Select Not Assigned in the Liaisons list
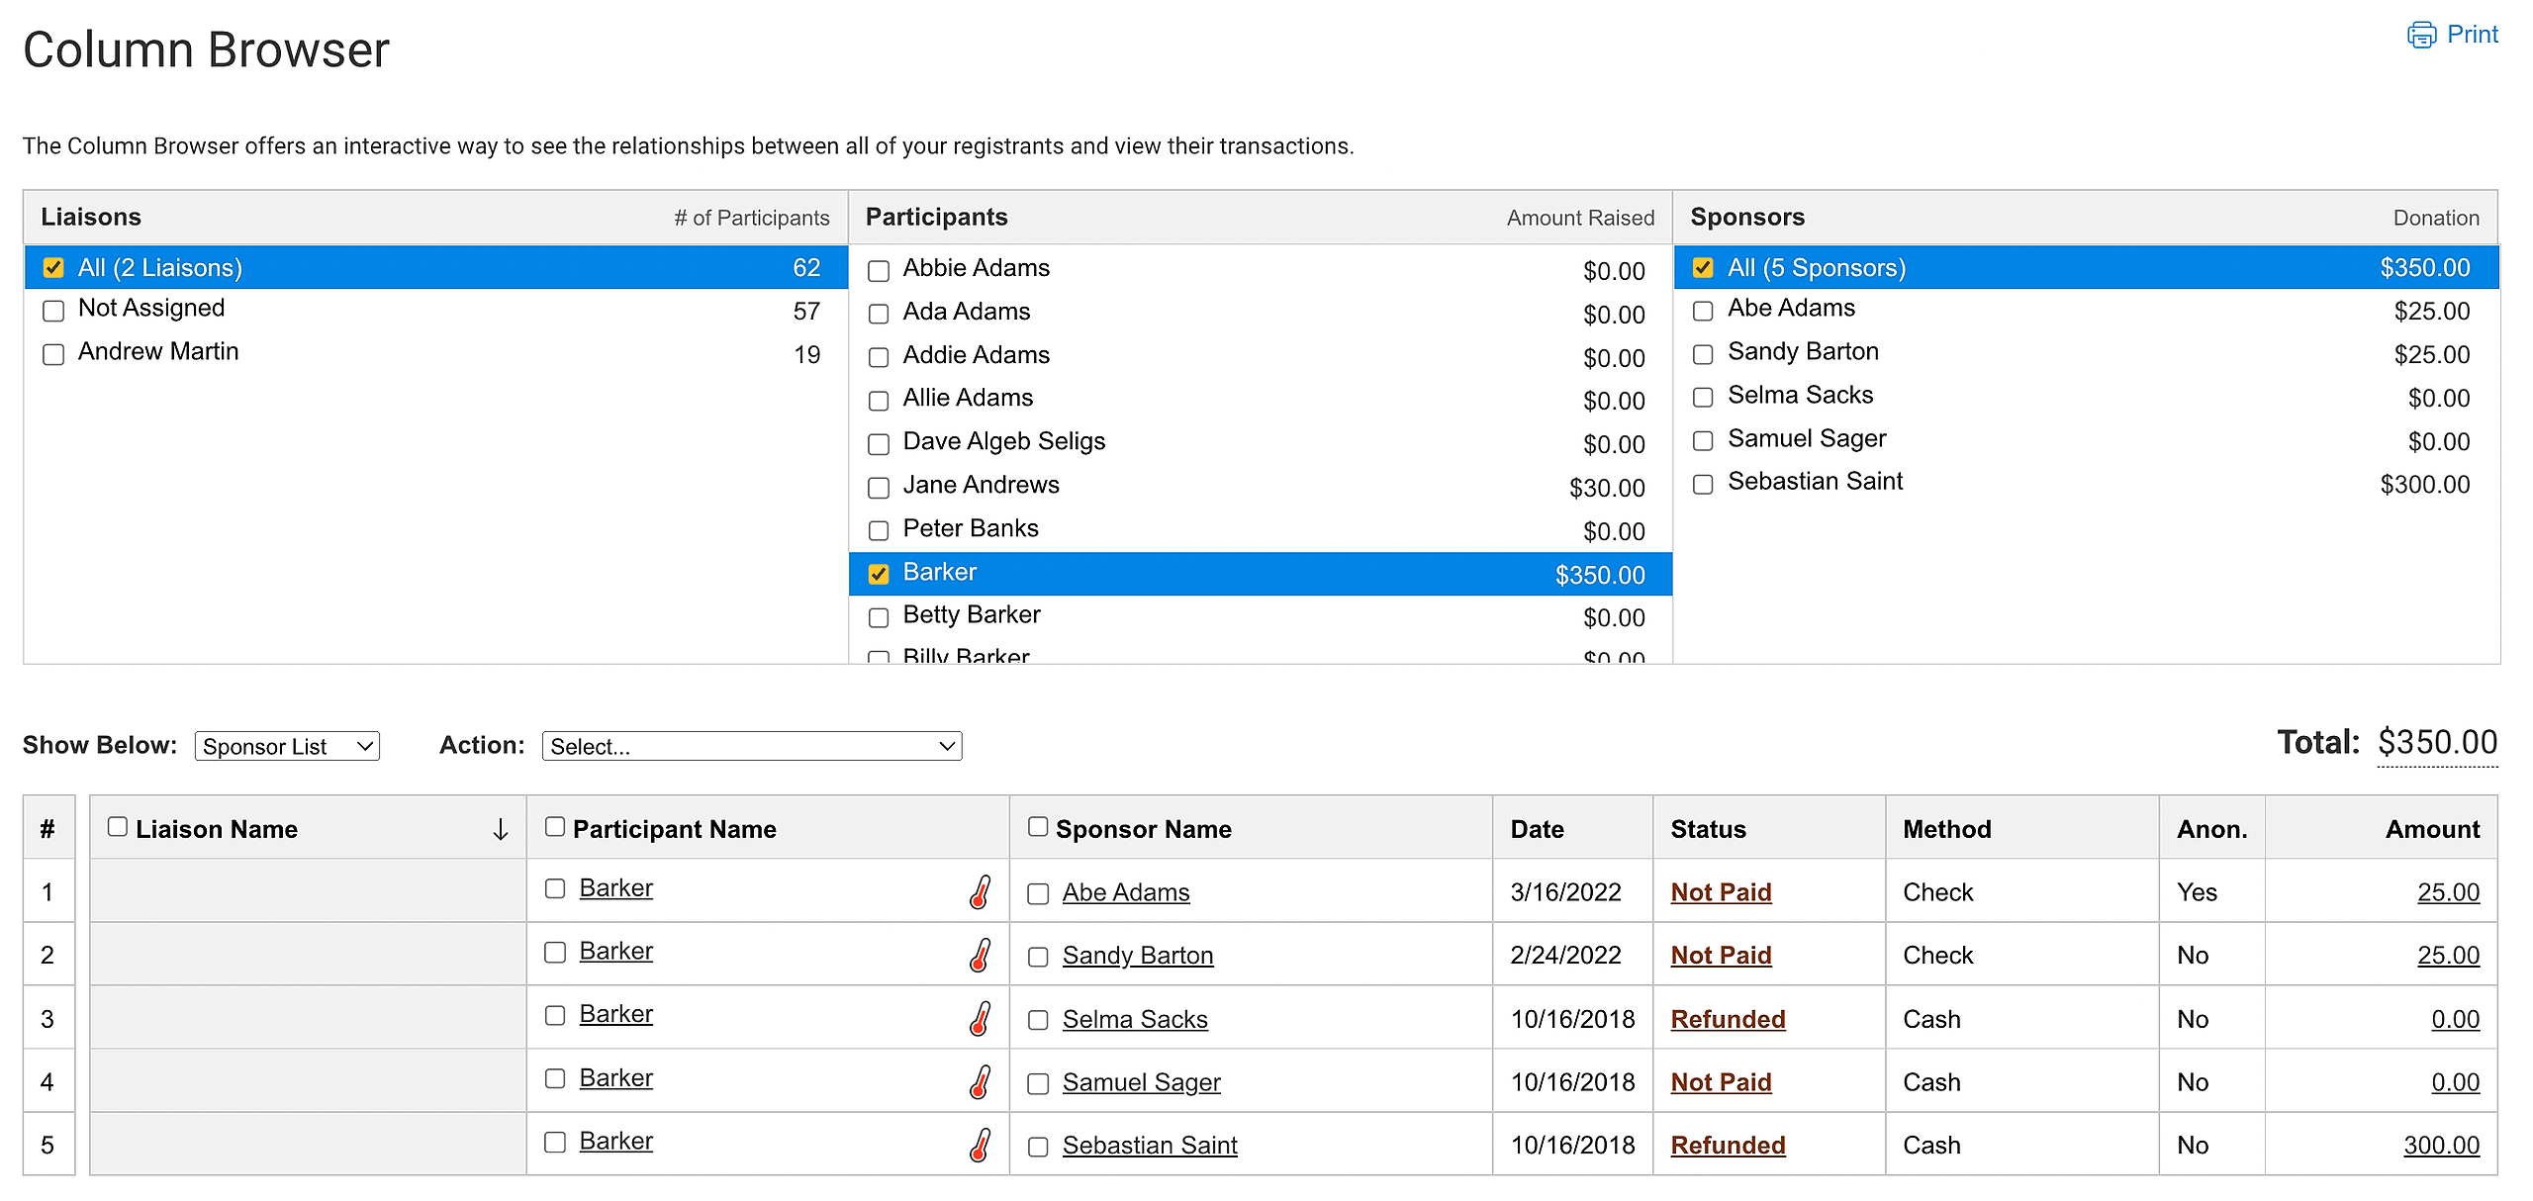 [x=151, y=309]
